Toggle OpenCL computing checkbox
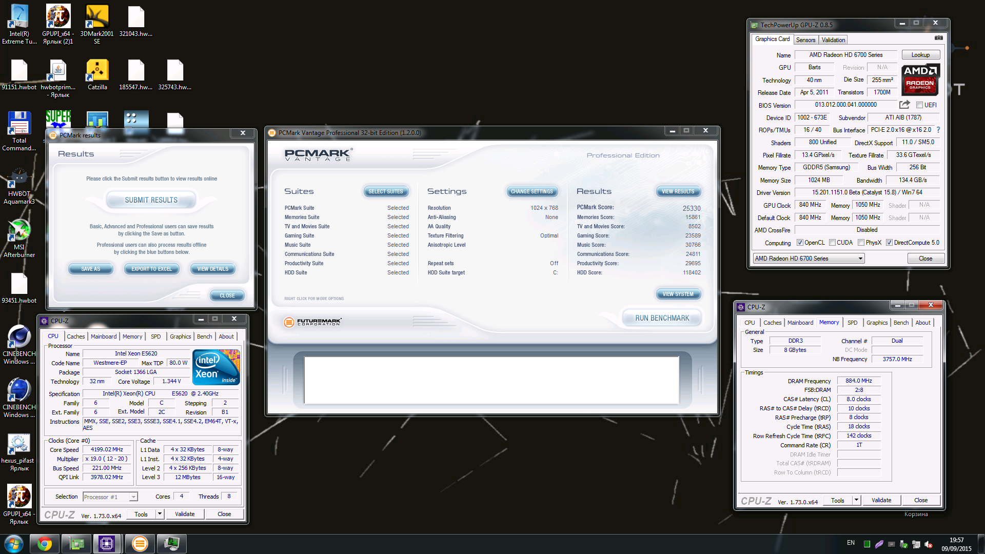The width and height of the screenshot is (985, 554). [x=800, y=243]
